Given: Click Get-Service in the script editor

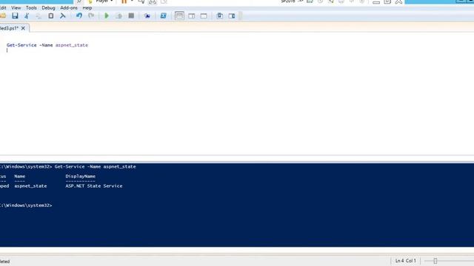Looking at the screenshot, I should coord(21,45).
